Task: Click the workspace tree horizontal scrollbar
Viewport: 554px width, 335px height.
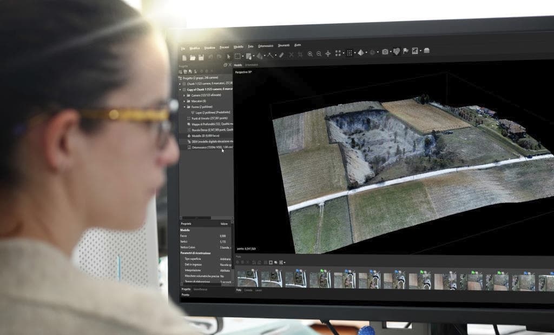Action: [x=206, y=217]
